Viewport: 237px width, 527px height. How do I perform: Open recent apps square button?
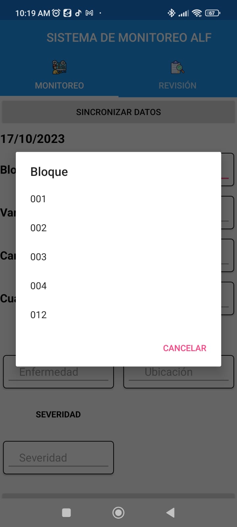point(66,513)
